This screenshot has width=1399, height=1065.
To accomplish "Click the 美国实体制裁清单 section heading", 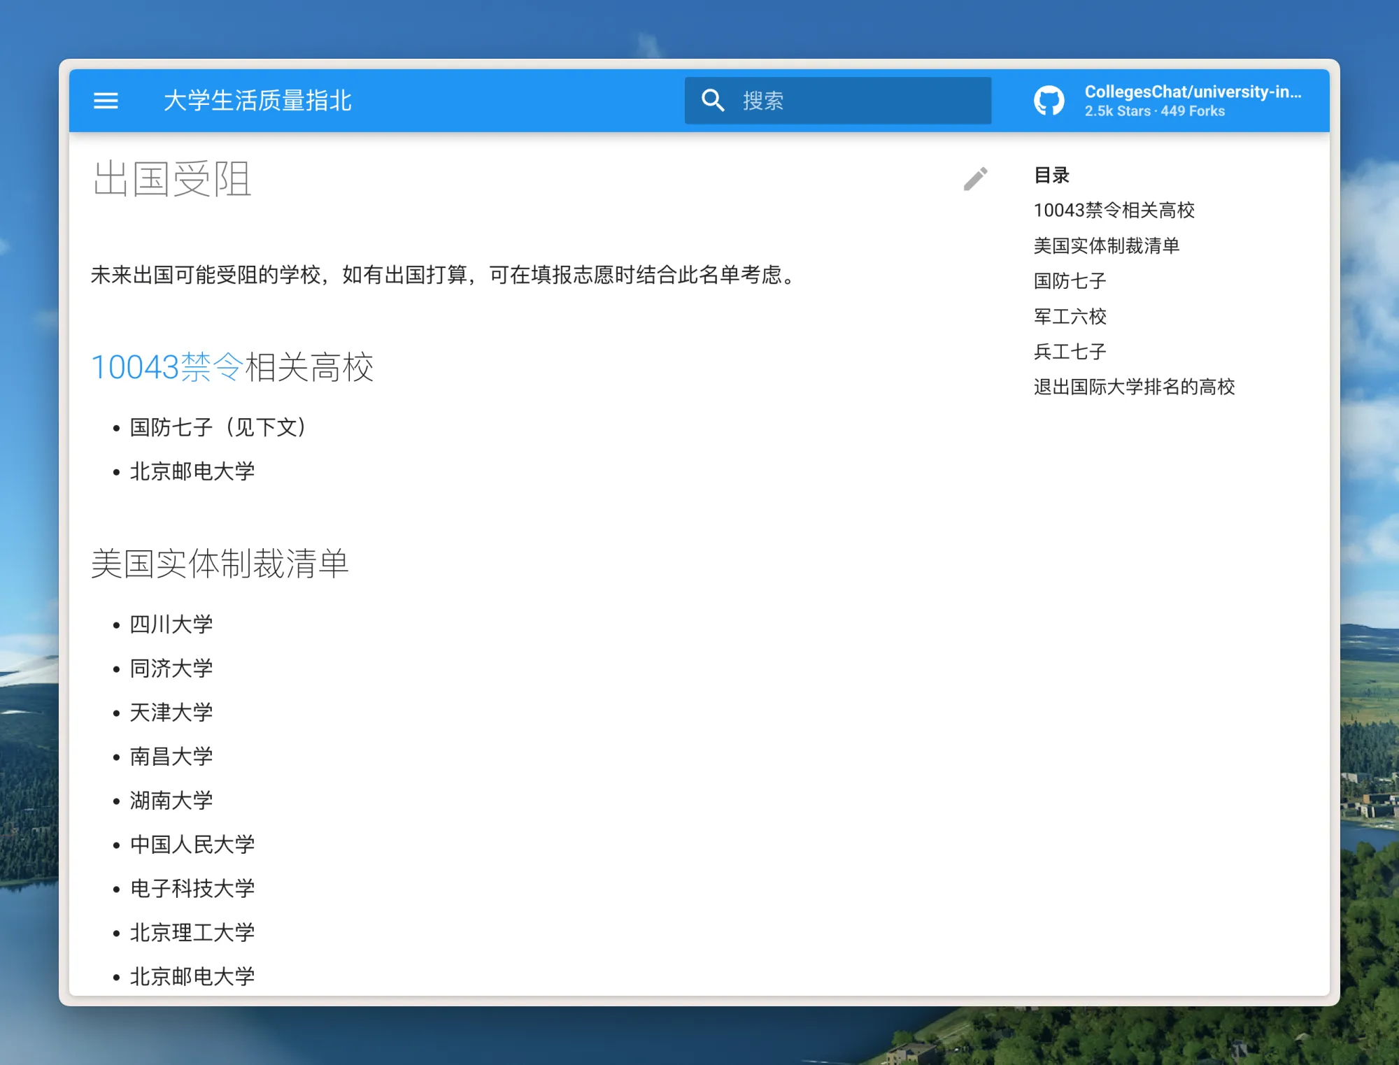I will (220, 564).
